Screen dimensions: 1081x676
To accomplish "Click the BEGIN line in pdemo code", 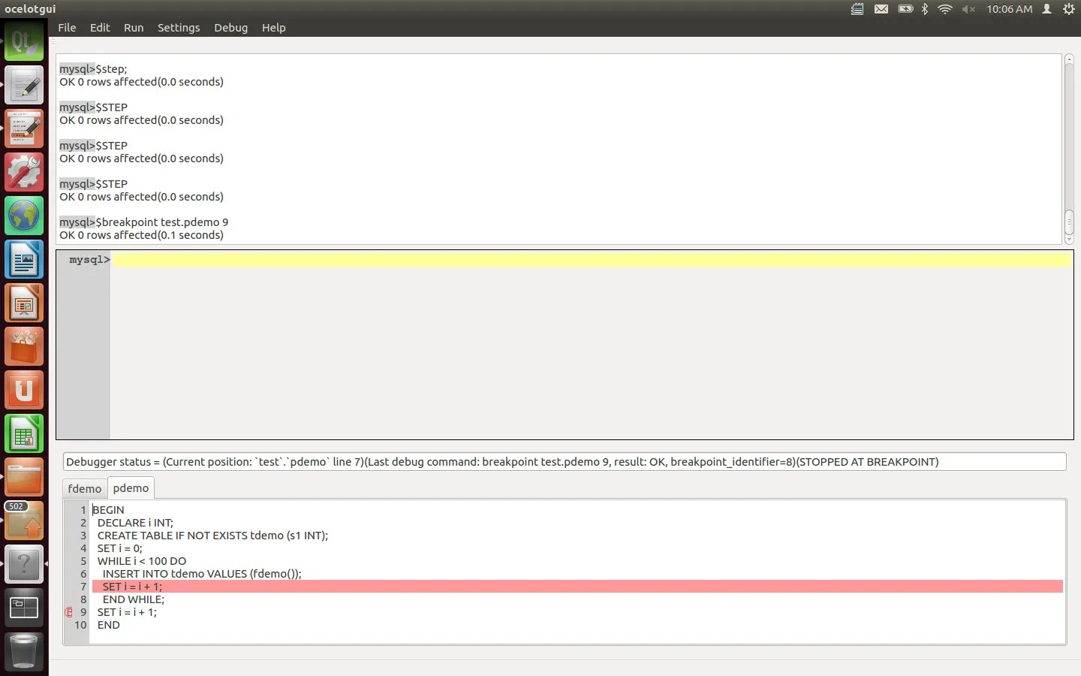I will pyautogui.click(x=108, y=510).
